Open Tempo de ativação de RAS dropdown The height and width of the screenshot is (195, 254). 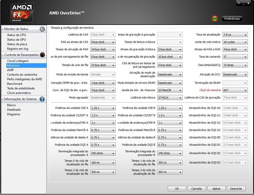point(103,49)
